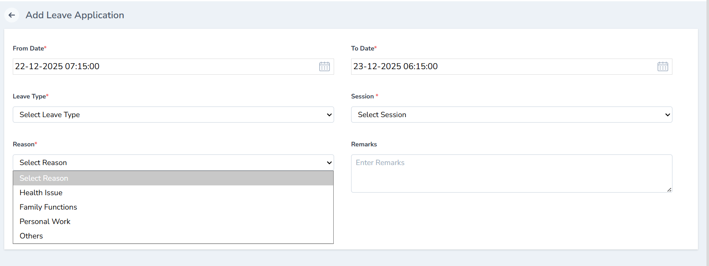Click the Leave Type dropdown chevron
The image size is (709, 266).
(x=329, y=115)
